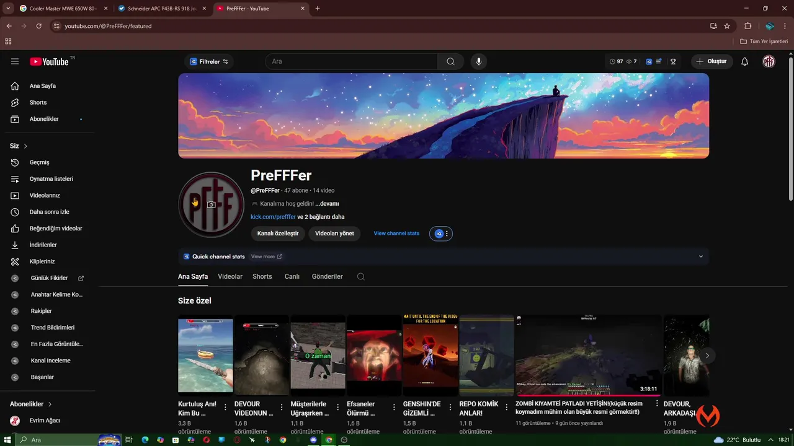Image resolution: width=794 pixels, height=446 pixels.
Task: Click vidIQ logo icon in header toolbar
Action: [x=649, y=61]
